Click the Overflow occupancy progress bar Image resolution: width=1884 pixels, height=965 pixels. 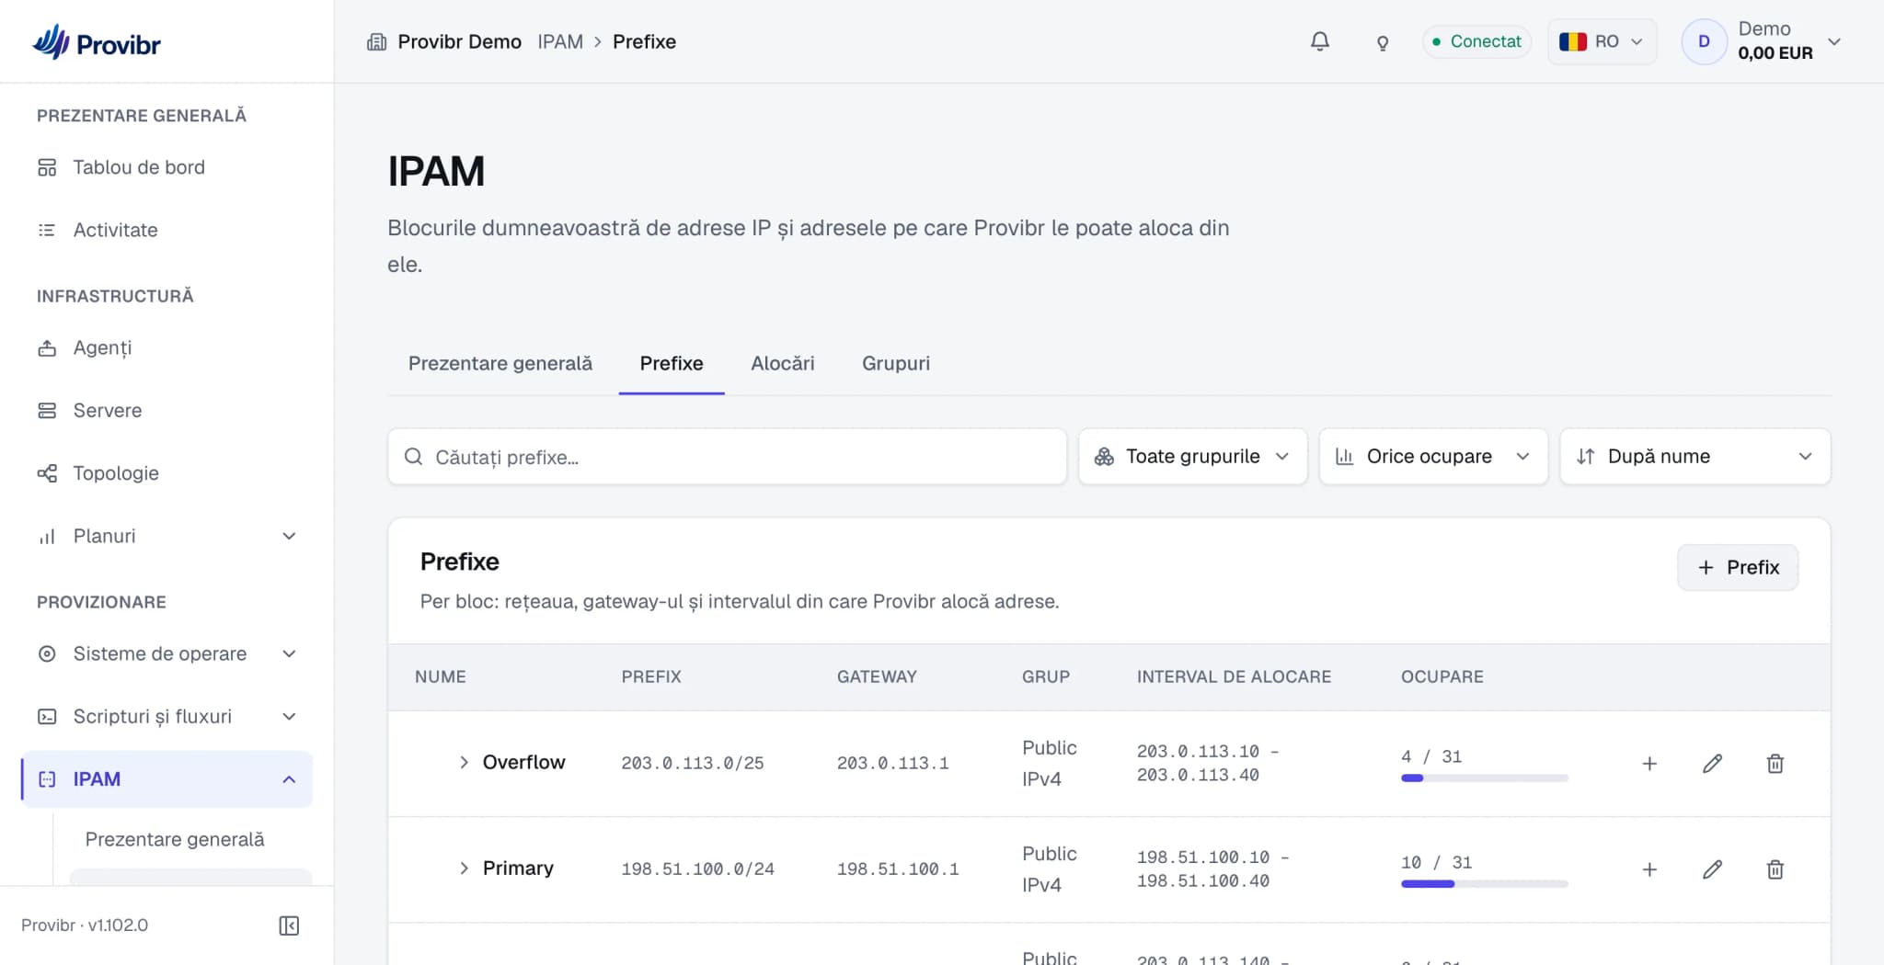click(1484, 778)
